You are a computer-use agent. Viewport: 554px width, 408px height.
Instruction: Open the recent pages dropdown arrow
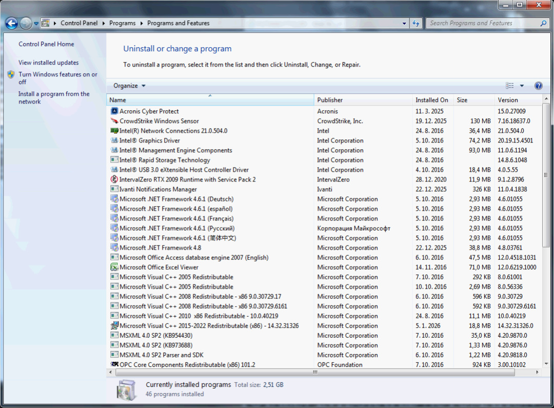point(36,24)
